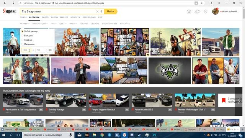The width and height of the screenshot is (245, 138).
Task: Click the Яндекс logo
Action: pos(10,11)
